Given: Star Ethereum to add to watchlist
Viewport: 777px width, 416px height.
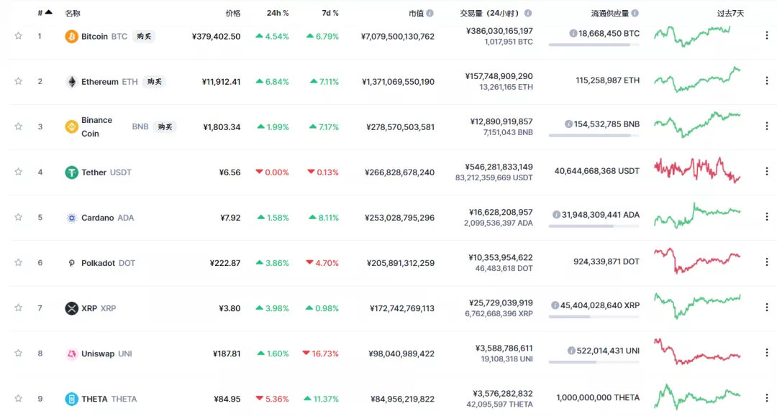Looking at the screenshot, I should coord(18,81).
